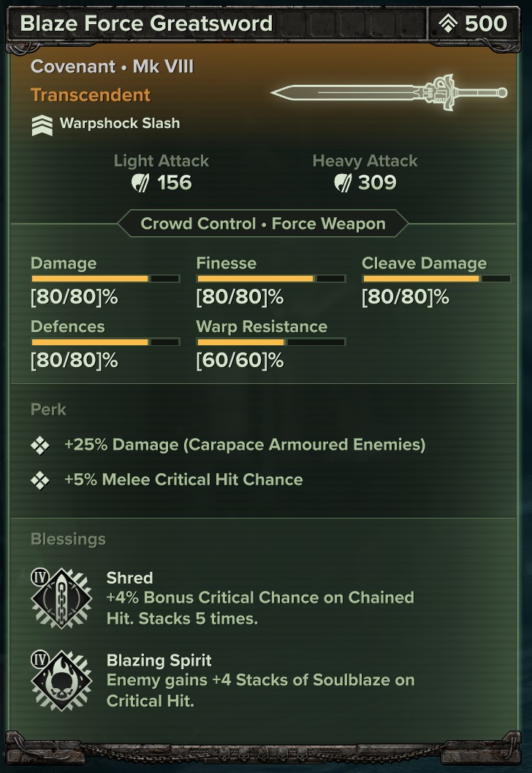This screenshot has height=773, width=532.
Task: Click the Transcendent rarity label
Action: pyautogui.click(x=91, y=95)
